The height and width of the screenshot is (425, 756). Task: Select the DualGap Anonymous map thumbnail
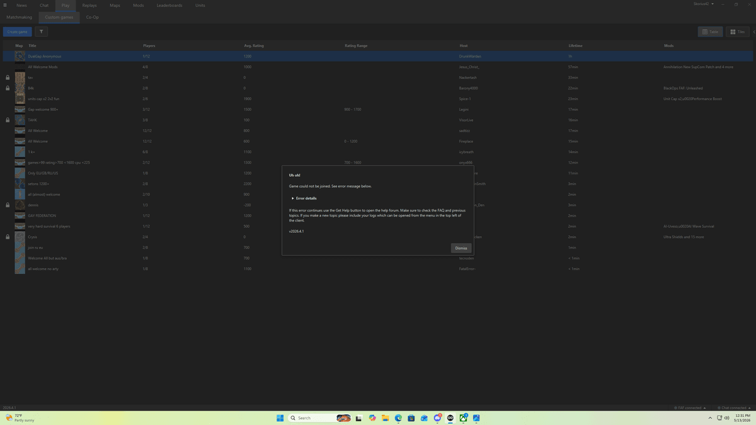pyautogui.click(x=20, y=56)
